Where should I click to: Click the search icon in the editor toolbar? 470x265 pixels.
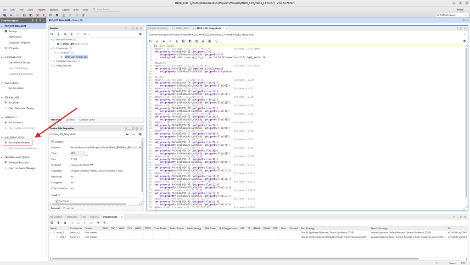(151, 41)
